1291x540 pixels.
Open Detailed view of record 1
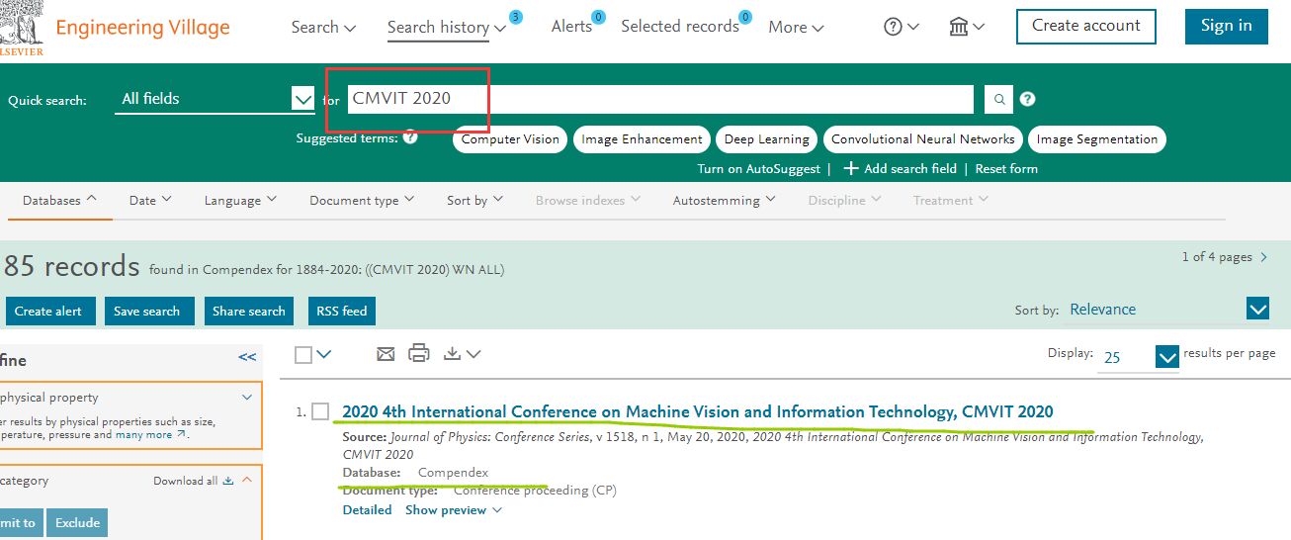click(x=367, y=510)
